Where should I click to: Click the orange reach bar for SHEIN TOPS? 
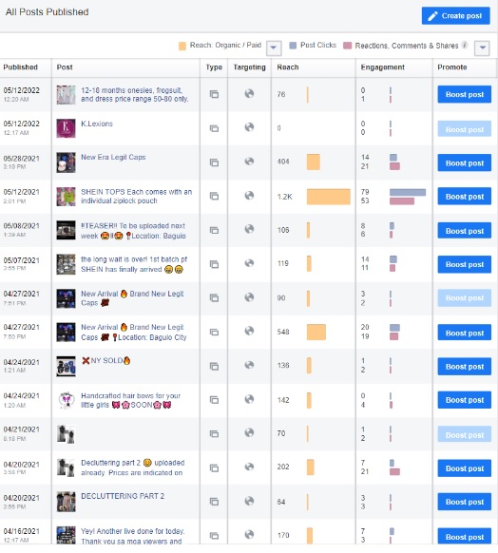tap(328, 197)
